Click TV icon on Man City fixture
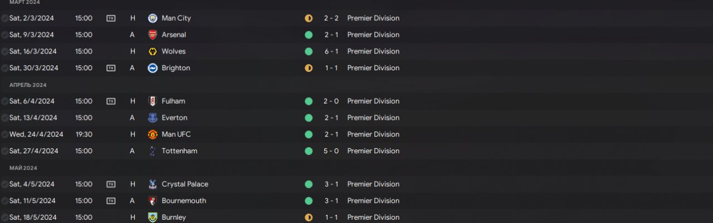713x223 pixels. click(111, 18)
